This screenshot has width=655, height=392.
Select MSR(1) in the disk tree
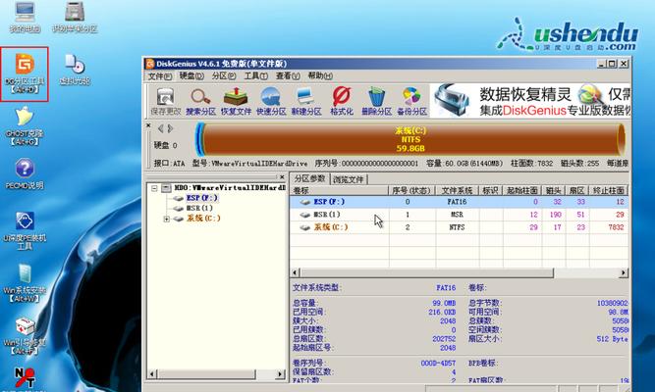point(199,208)
